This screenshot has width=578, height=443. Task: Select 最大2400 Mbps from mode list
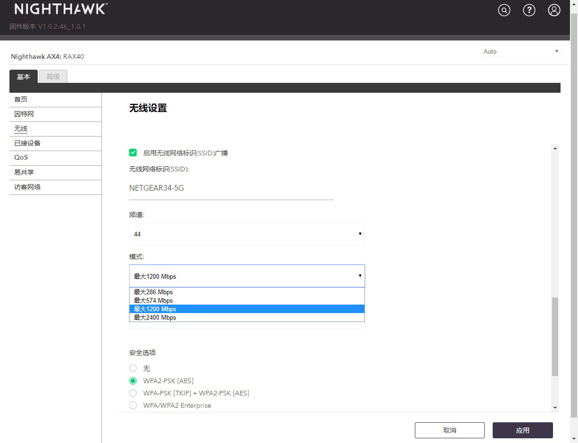(247, 317)
